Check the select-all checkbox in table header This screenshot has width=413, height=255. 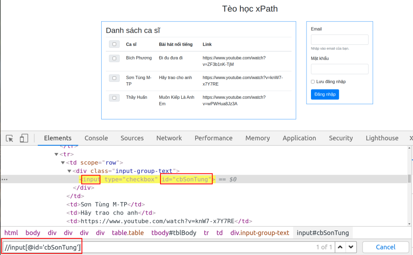click(x=114, y=44)
